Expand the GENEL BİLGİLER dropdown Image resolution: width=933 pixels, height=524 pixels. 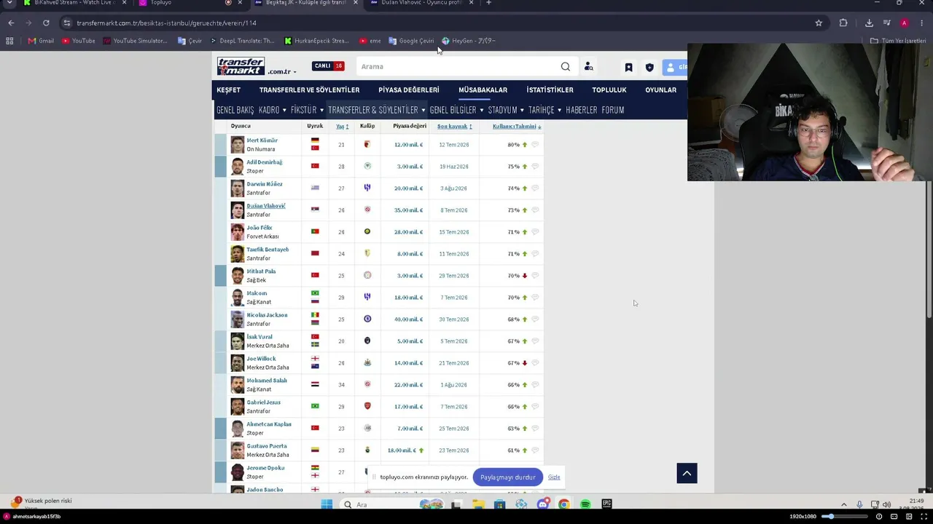[456, 110]
